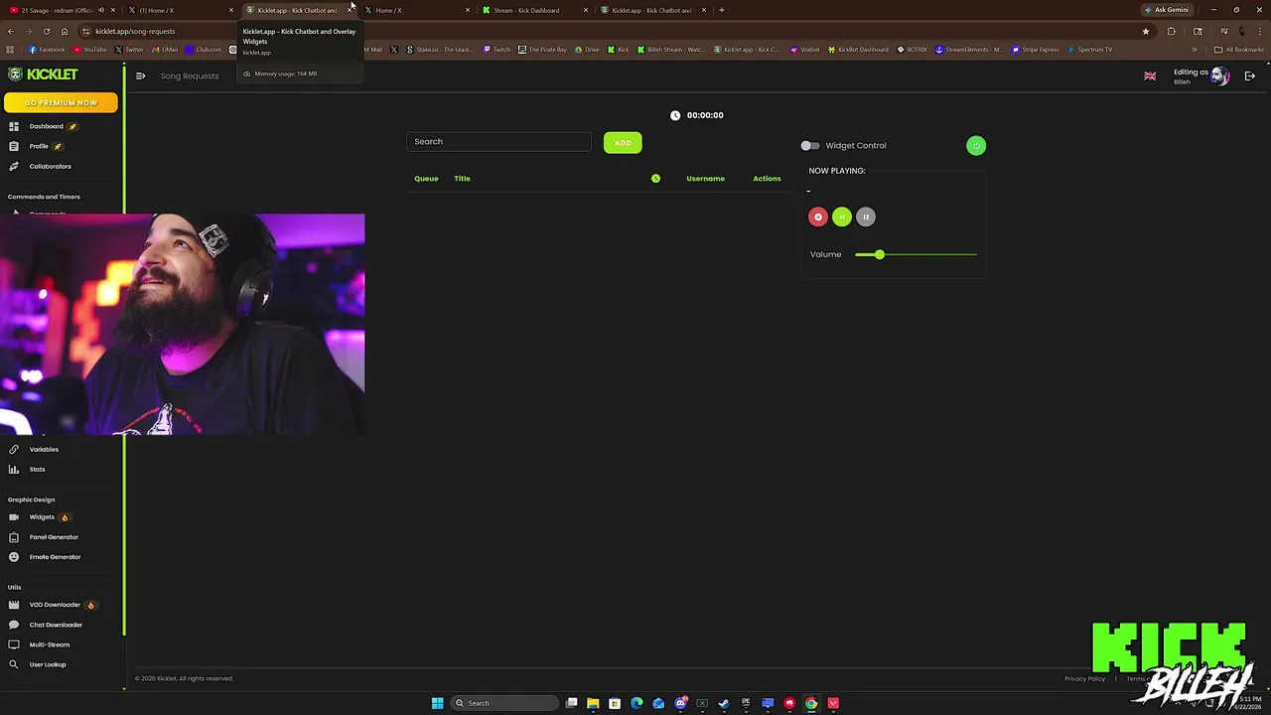Click the Privacy Policy footer link
This screenshot has width=1271, height=715.
(1084, 679)
